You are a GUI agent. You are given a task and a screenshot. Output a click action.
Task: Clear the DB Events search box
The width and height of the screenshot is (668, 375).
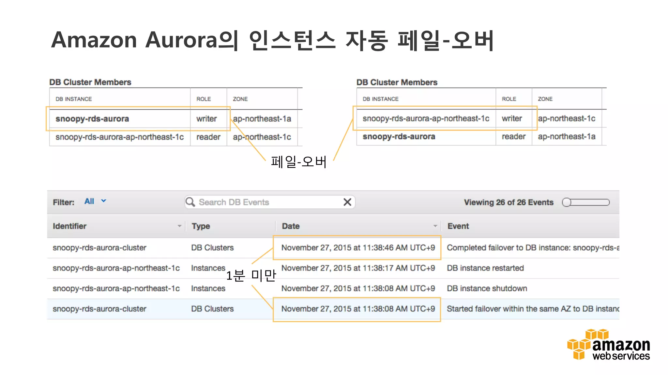click(347, 202)
